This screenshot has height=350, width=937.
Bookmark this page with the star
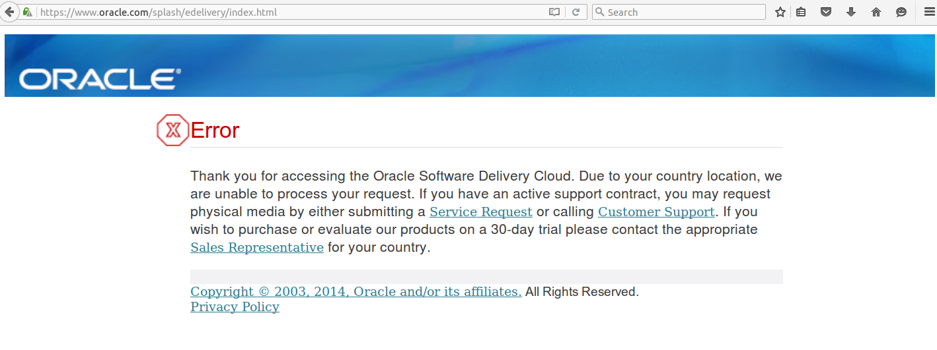pos(780,12)
